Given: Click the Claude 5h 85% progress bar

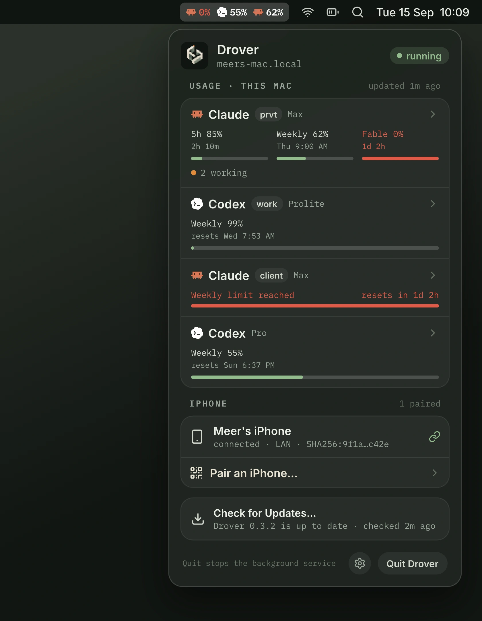Looking at the screenshot, I should pos(229,158).
